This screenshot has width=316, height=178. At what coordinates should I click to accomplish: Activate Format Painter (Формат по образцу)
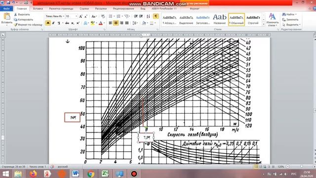tap(28, 25)
